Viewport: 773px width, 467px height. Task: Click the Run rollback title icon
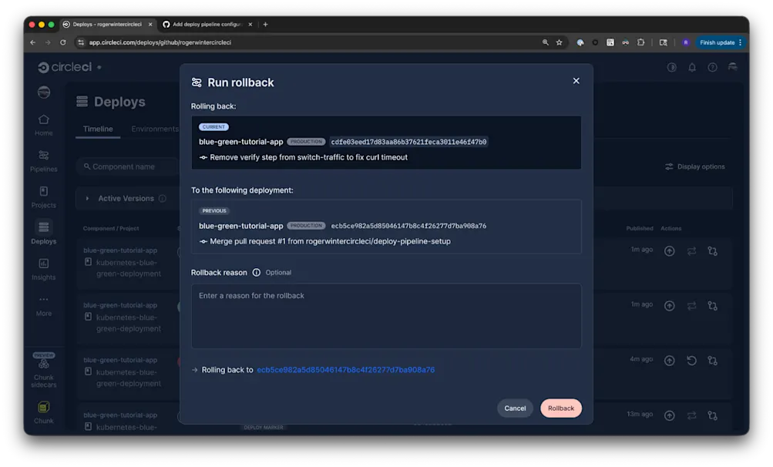197,82
